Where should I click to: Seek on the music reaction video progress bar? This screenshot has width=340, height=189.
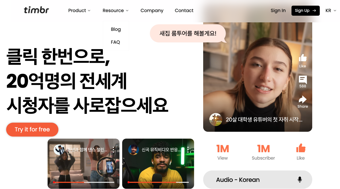click(x=158, y=182)
